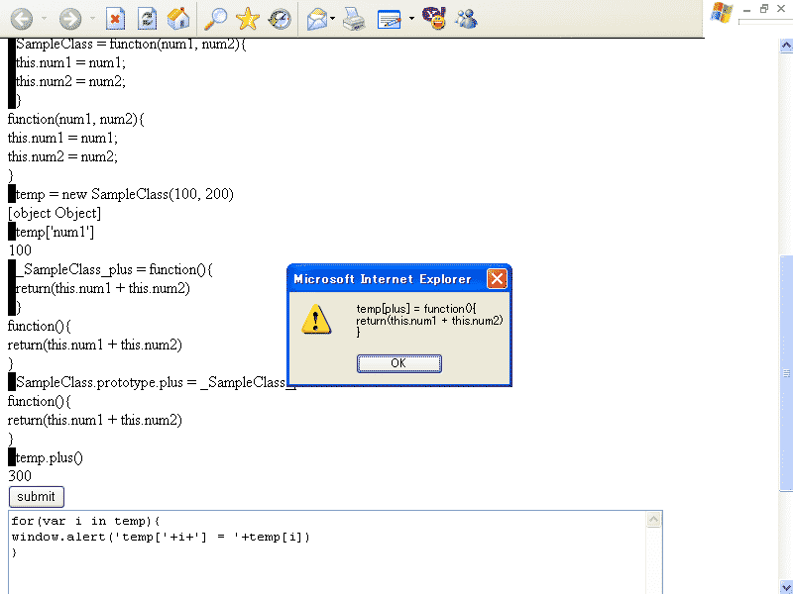Viewport: 793px width, 594px height.
Task: Open the Search magnifier icon
Action: click(x=215, y=19)
